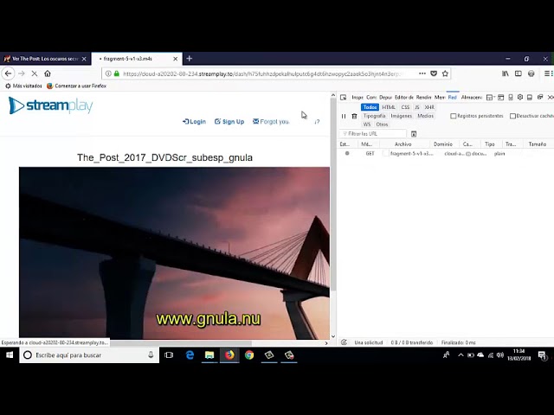
Task: Filter network requests by WS
Action: point(367,124)
